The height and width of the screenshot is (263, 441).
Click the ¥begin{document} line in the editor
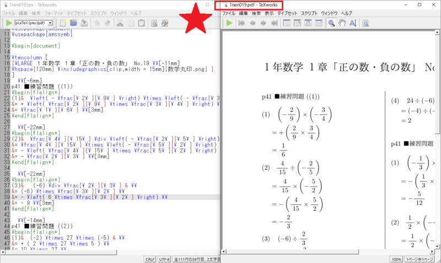(36, 46)
